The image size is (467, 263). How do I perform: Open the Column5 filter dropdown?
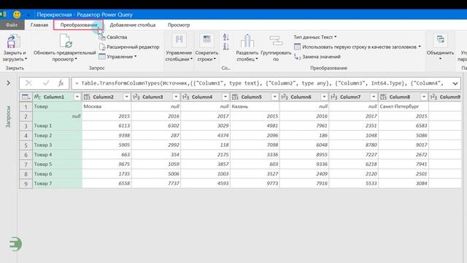[274, 96]
